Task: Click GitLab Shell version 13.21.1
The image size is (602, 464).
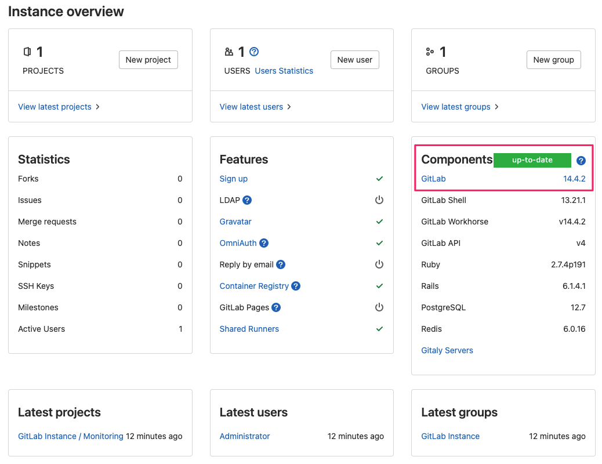Action: pos(573,200)
